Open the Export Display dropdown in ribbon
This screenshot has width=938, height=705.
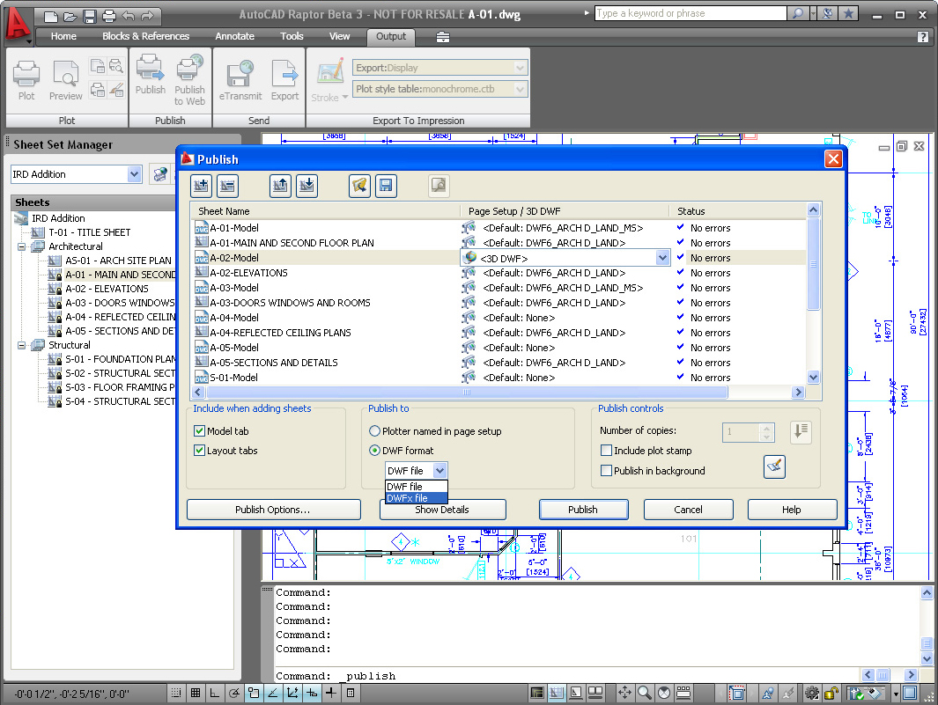tap(520, 68)
